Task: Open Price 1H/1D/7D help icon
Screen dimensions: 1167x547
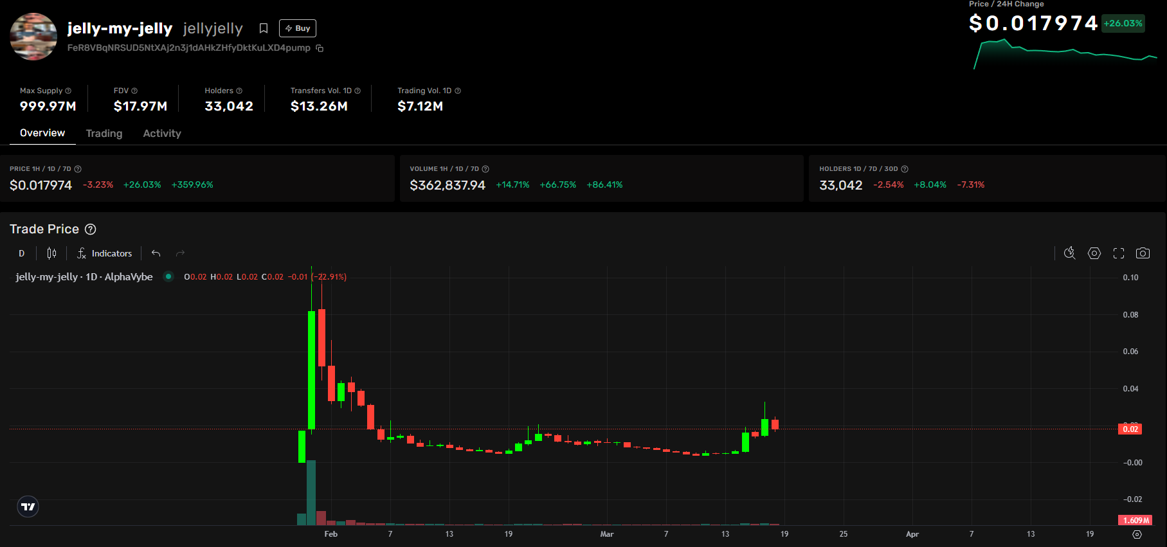Action: coord(78,169)
